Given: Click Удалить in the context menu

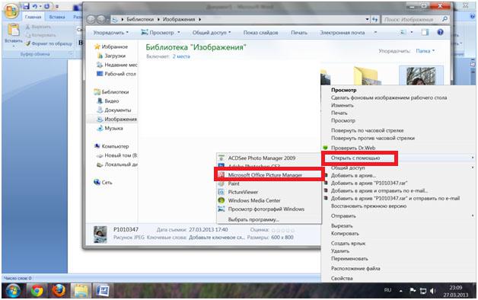Looking at the screenshot, I should [340, 251].
